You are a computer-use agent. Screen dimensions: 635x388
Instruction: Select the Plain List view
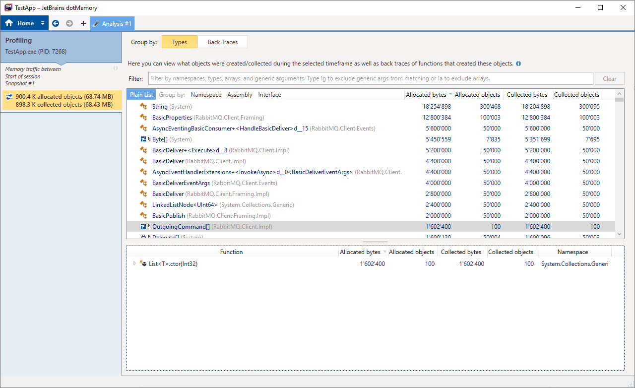[x=141, y=95]
